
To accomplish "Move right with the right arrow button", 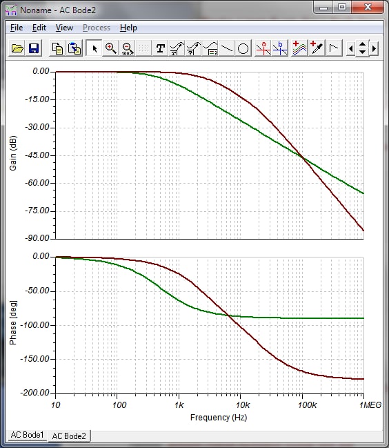I will tap(374, 48).
